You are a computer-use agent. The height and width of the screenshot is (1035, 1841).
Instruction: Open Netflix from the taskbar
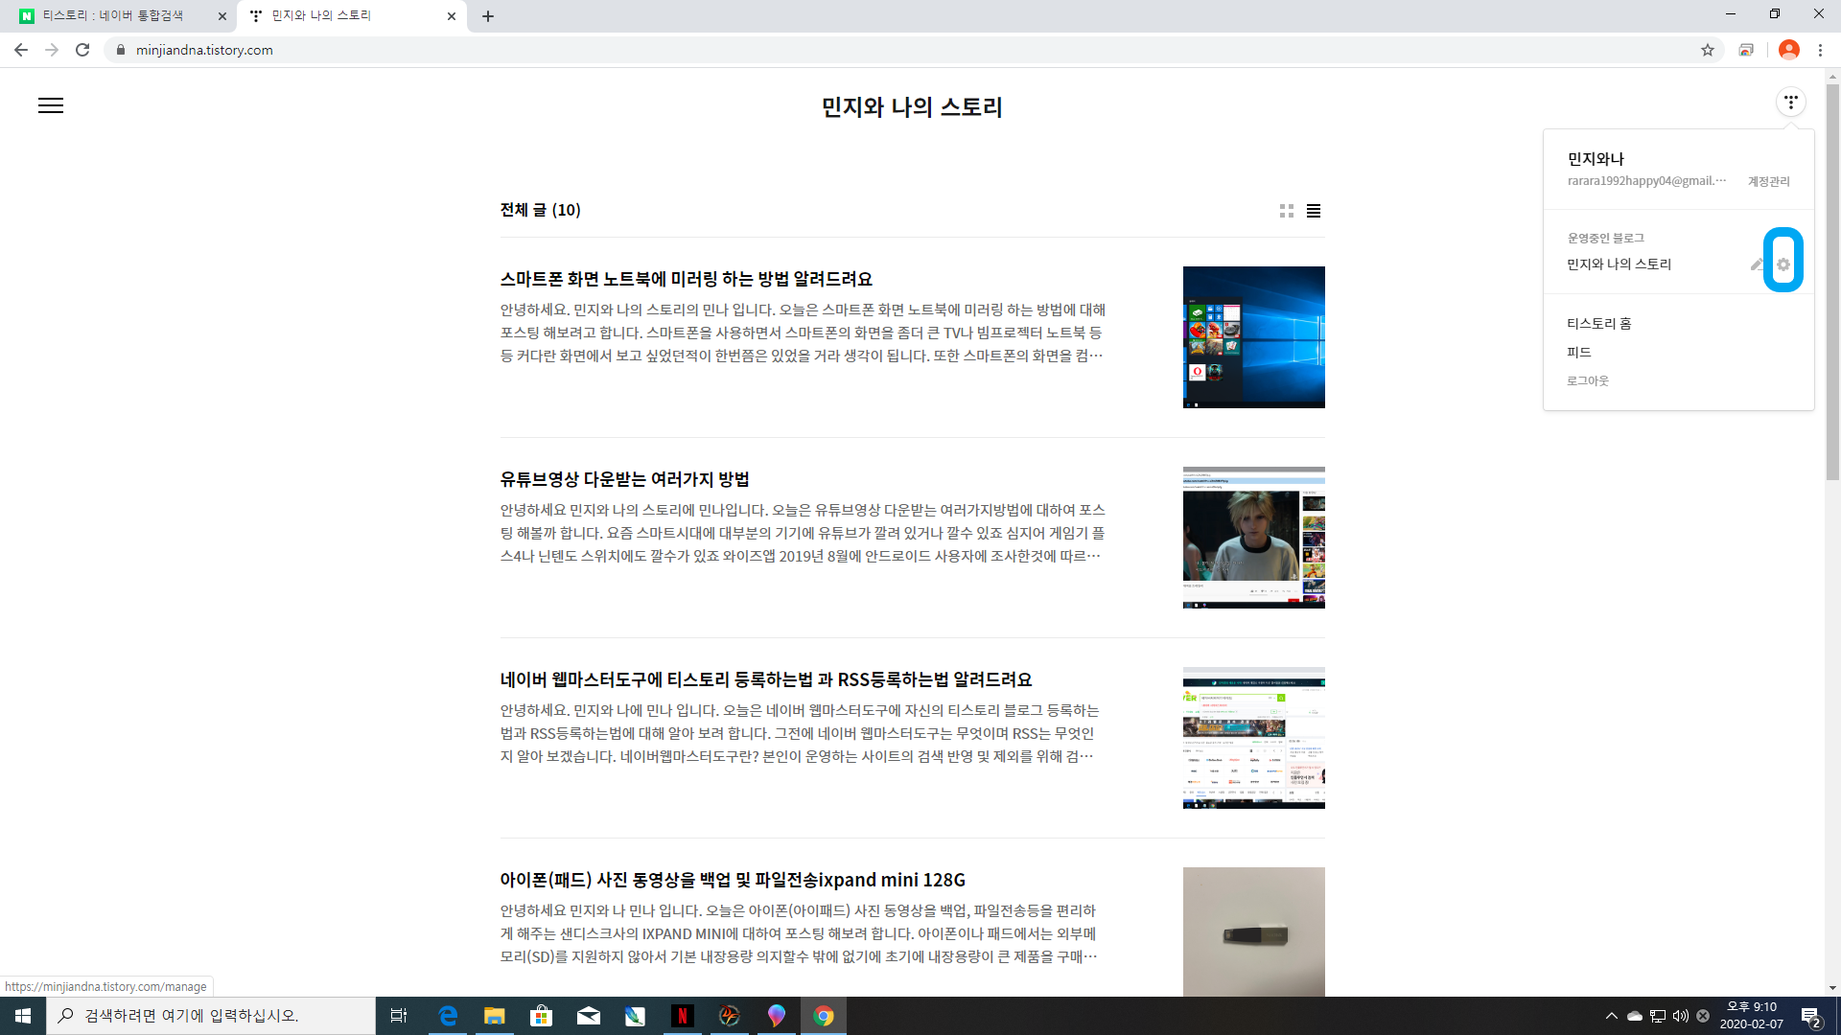tap(682, 1016)
